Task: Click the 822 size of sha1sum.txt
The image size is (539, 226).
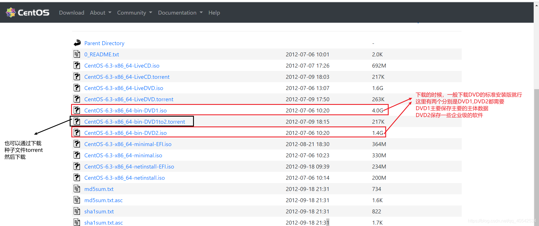Action: coord(377,211)
